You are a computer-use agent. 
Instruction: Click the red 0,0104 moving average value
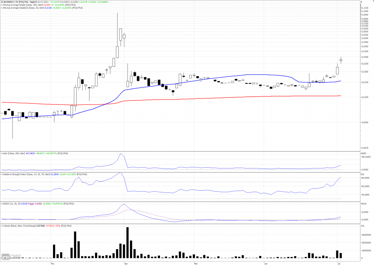click(47, 5)
